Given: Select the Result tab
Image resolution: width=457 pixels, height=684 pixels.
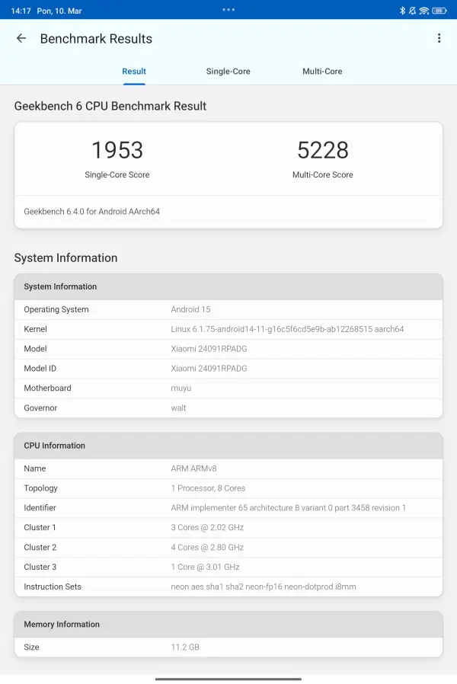Looking at the screenshot, I should click(134, 71).
